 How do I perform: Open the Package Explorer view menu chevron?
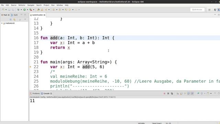tap(25, 19)
